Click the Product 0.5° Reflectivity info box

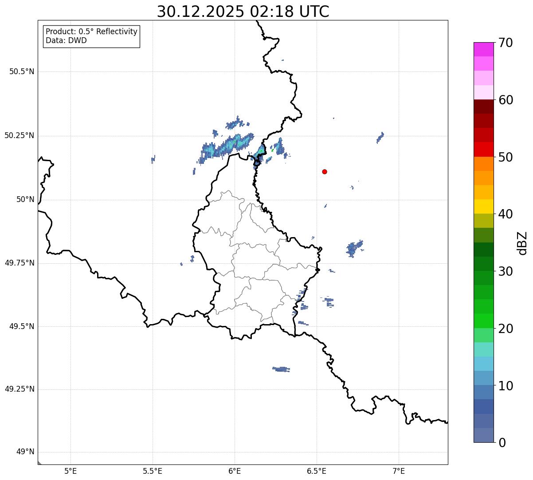coord(91,36)
